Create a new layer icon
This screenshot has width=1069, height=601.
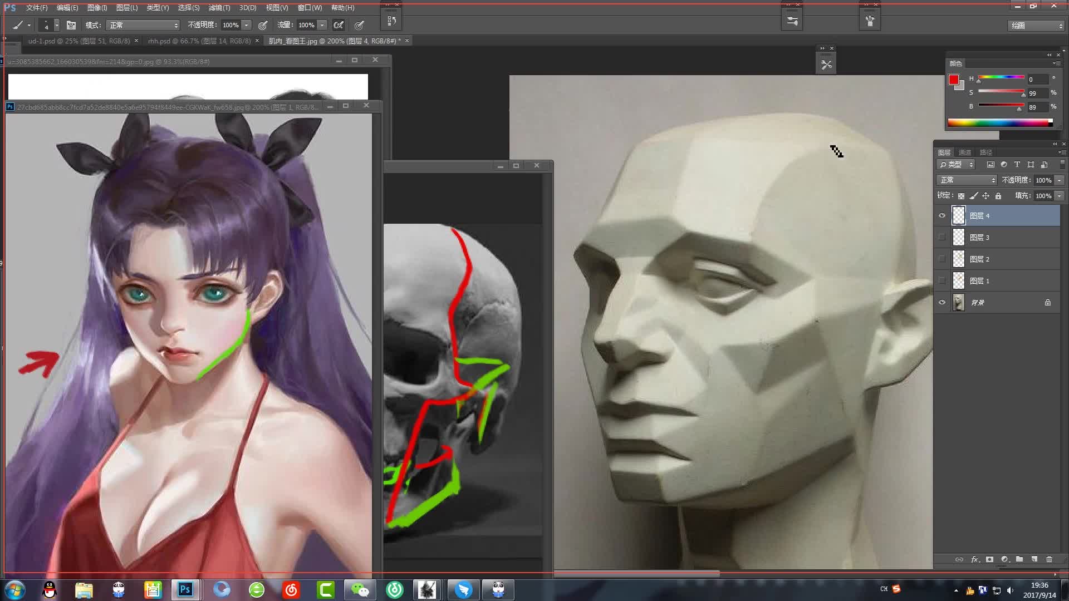pyautogui.click(x=1034, y=559)
